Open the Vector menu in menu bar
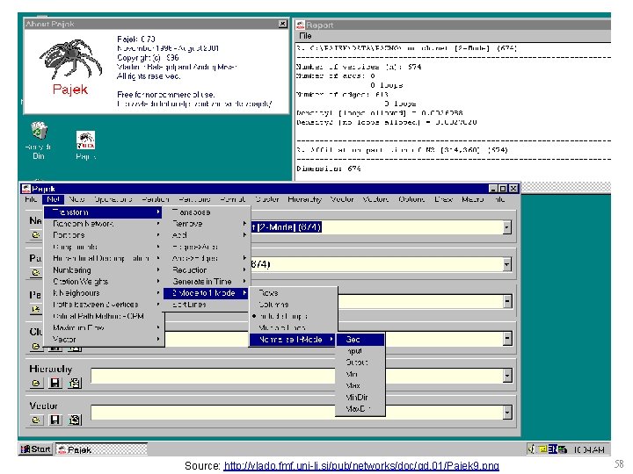Screen dimensions: 633x474 pyautogui.click(x=342, y=199)
